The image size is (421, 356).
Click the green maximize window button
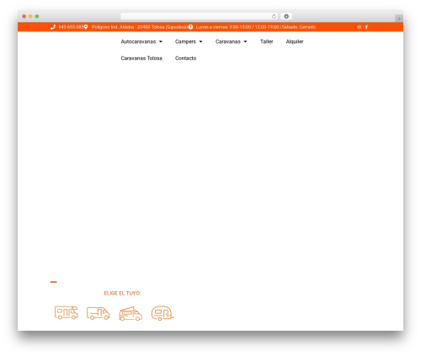[37, 16]
